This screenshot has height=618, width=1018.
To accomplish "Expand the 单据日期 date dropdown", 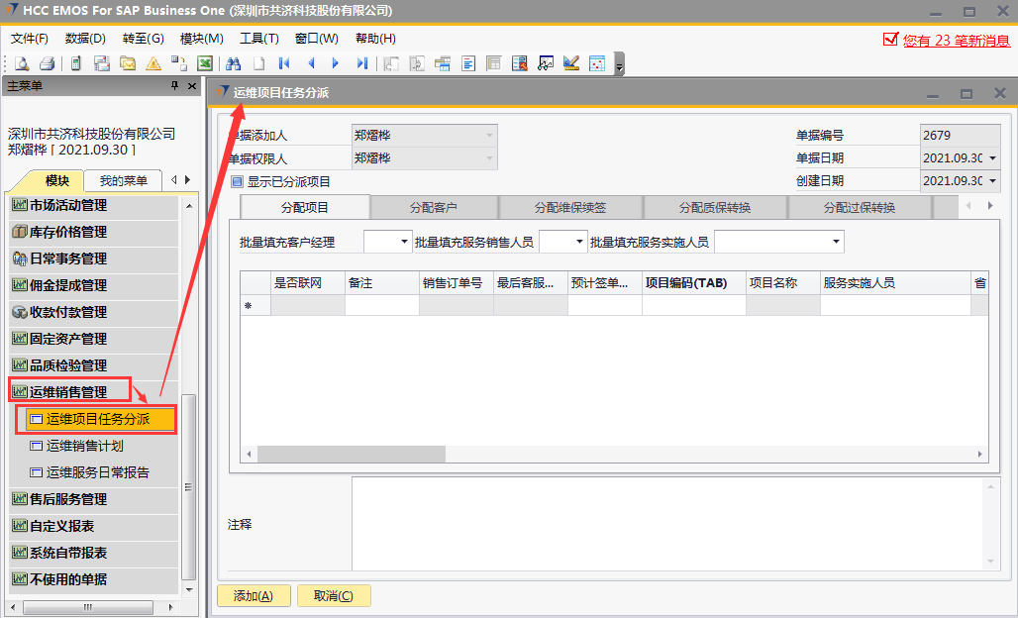I will coord(992,158).
